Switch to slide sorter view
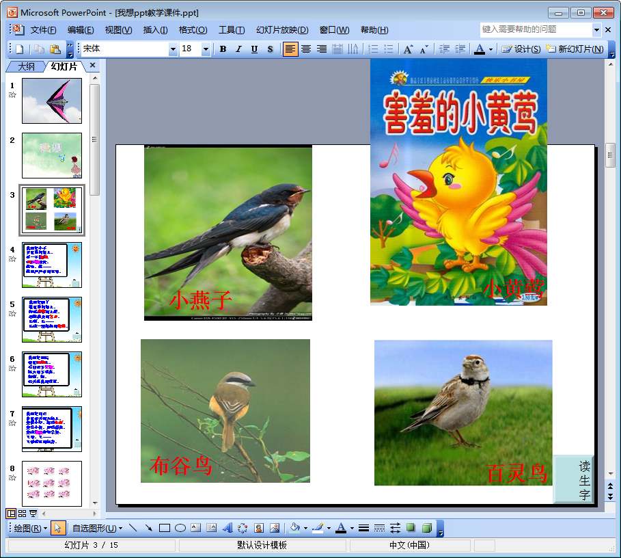621x558 pixels. coord(22,514)
